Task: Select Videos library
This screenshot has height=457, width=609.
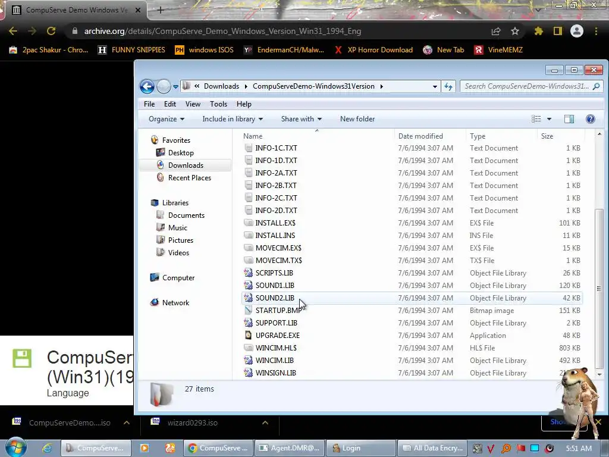Action: [x=178, y=252]
